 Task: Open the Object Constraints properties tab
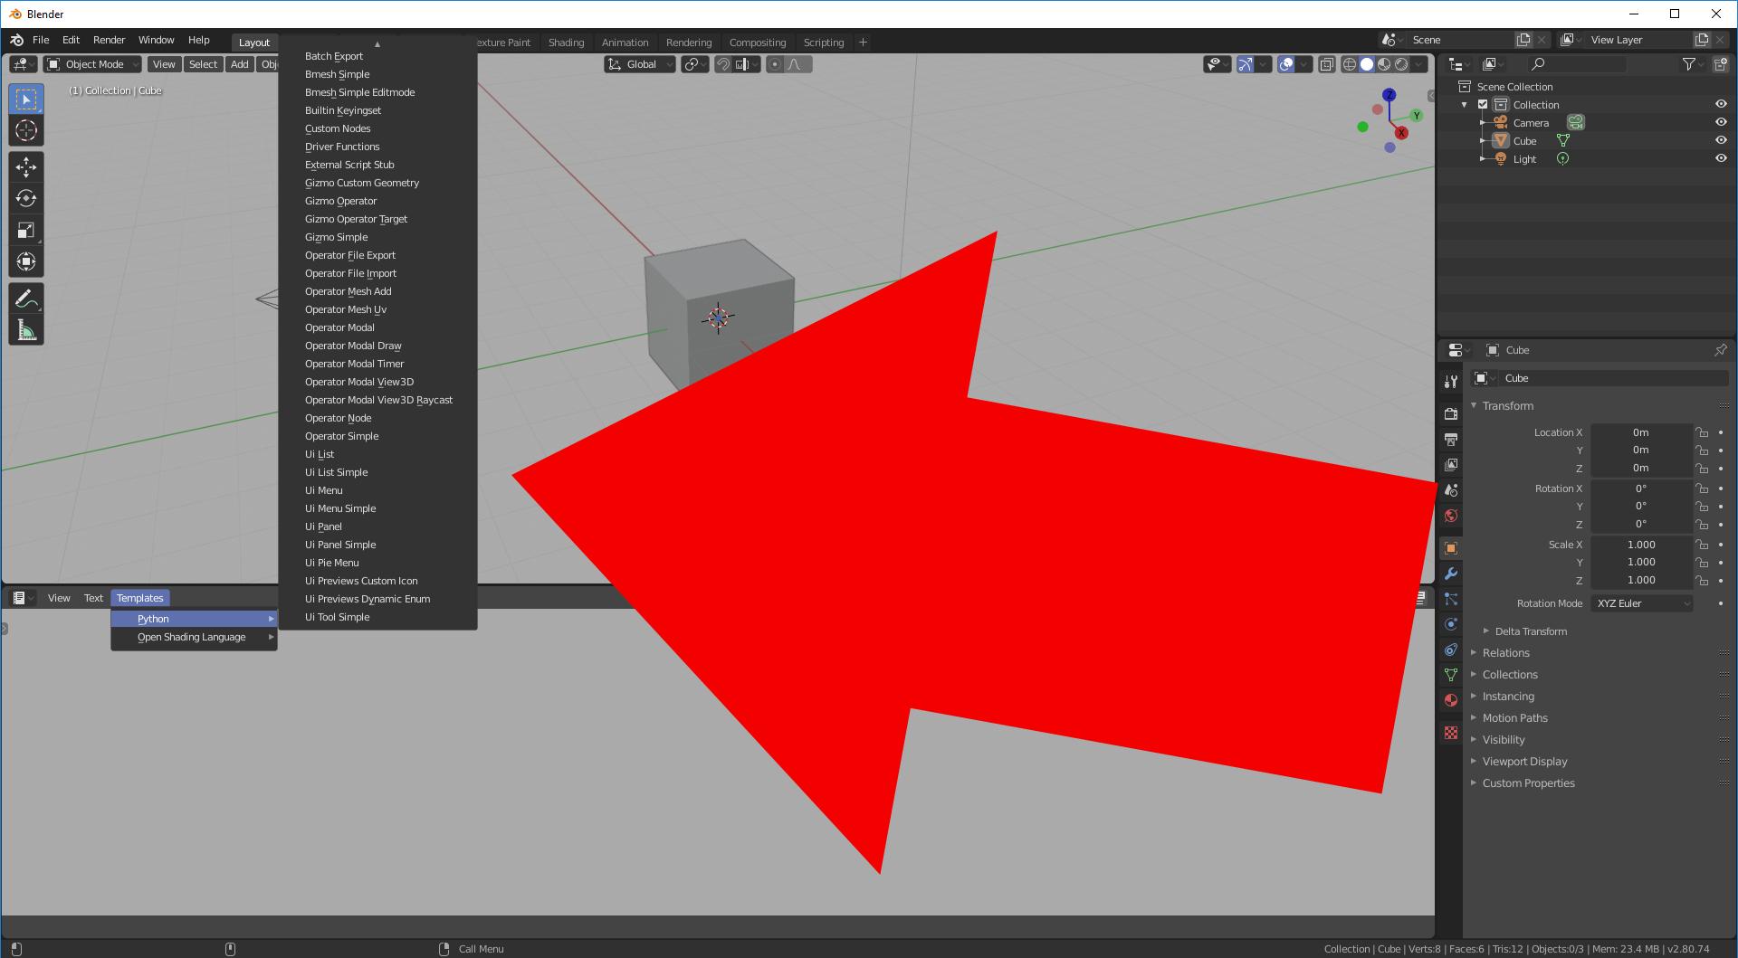(1451, 650)
